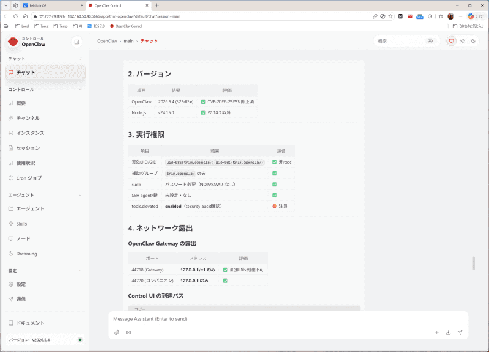The height and width of the screenshot is (352, 489).
Task: Send the message with paper plane icon
Action: (x=460, y=332)
